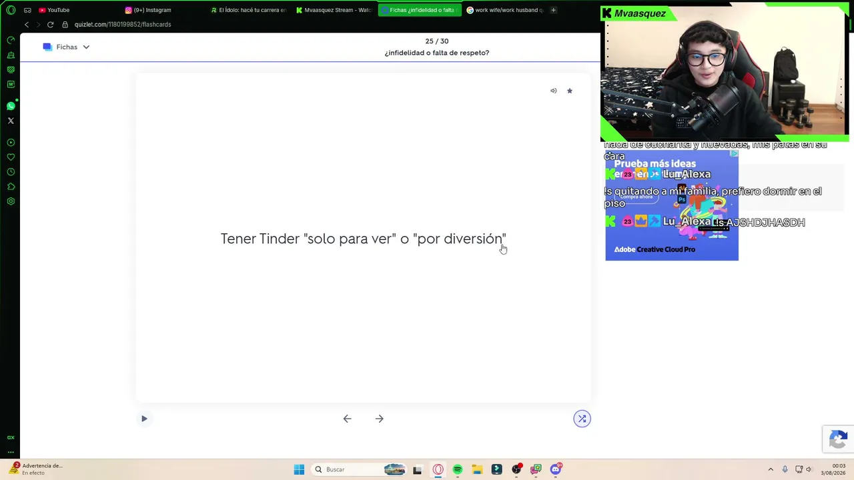Click the ad info icon on Adobe banner

pos(734,154)
